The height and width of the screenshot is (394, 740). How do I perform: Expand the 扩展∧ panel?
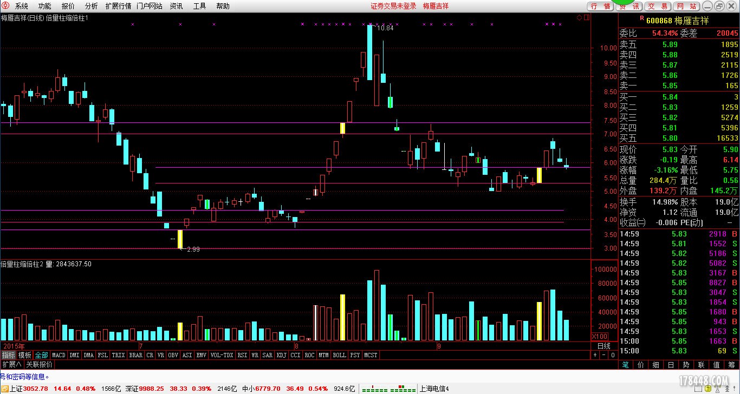[x=11, y=364]
